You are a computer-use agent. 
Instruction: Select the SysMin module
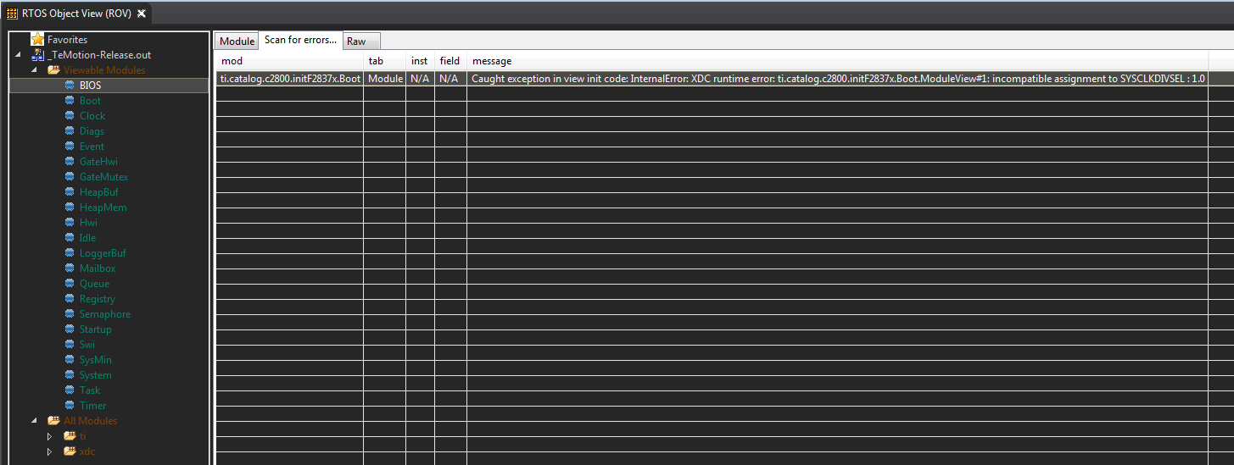[95, 360]
